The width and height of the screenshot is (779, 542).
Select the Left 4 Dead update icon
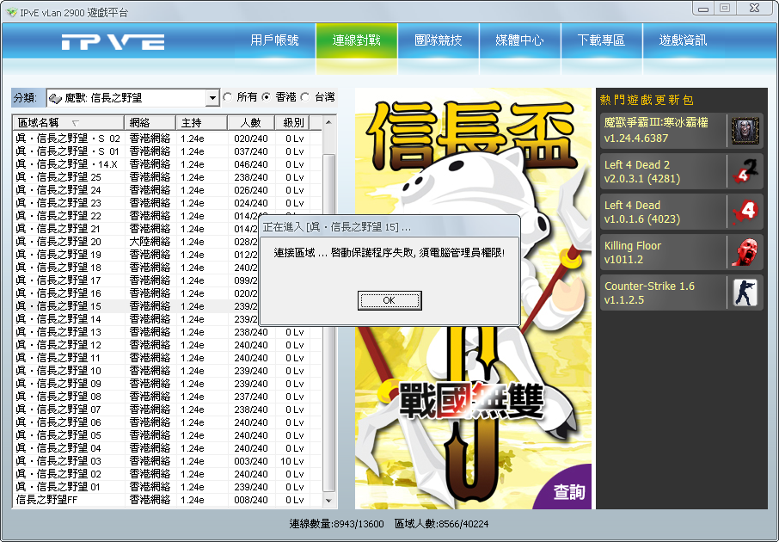(745, 212)
